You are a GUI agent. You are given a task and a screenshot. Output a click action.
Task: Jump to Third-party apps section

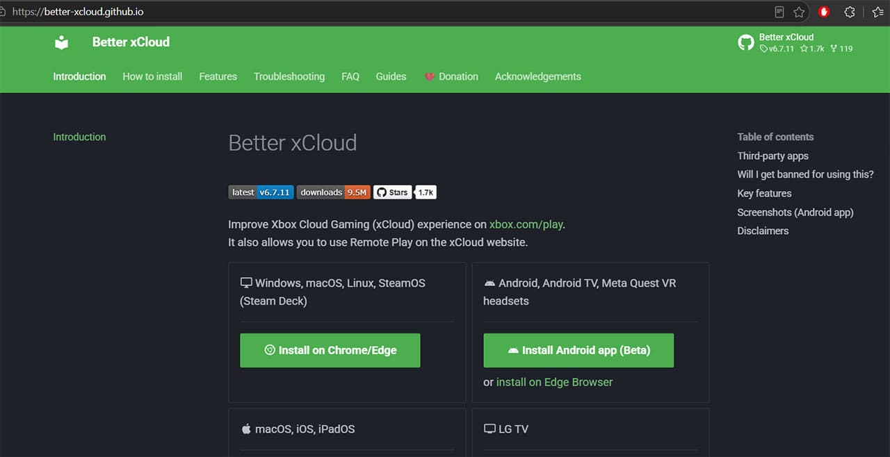tap(772, 156)
